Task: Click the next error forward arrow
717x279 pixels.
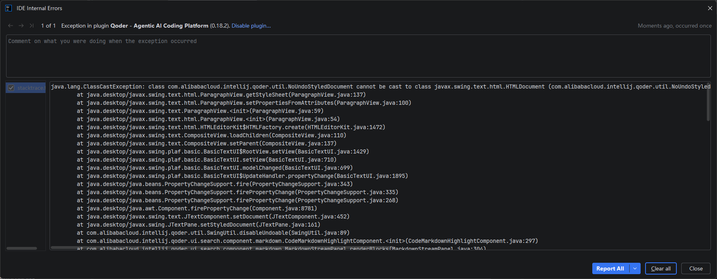Action: tap(21, 26)
